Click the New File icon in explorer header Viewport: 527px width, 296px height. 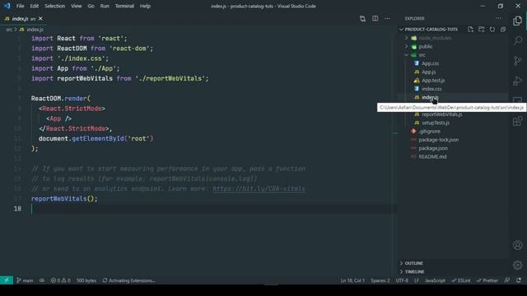[470, 30]
